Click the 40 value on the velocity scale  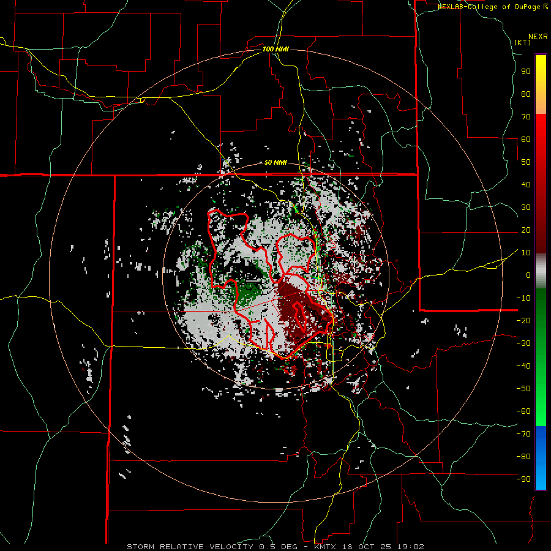point(526,185)
